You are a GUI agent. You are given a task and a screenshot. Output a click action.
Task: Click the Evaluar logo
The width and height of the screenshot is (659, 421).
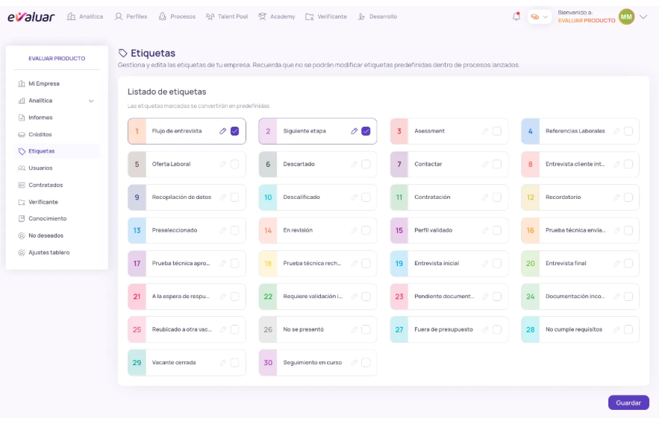tap(31, 16)
